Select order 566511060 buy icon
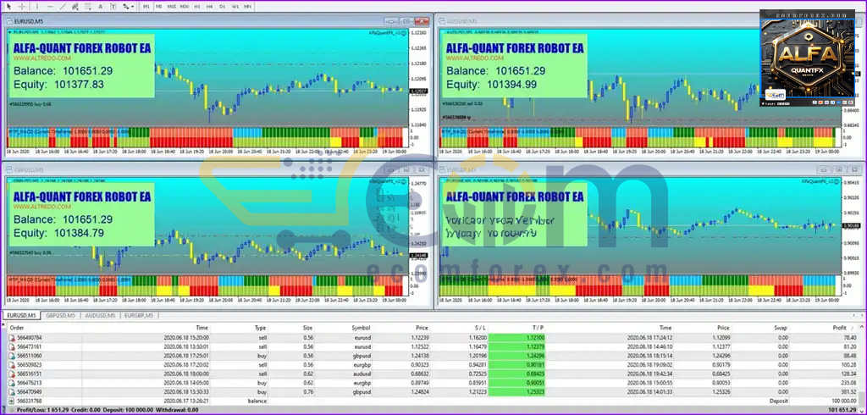Screen dimensions: 867x415 click(12, 356)
